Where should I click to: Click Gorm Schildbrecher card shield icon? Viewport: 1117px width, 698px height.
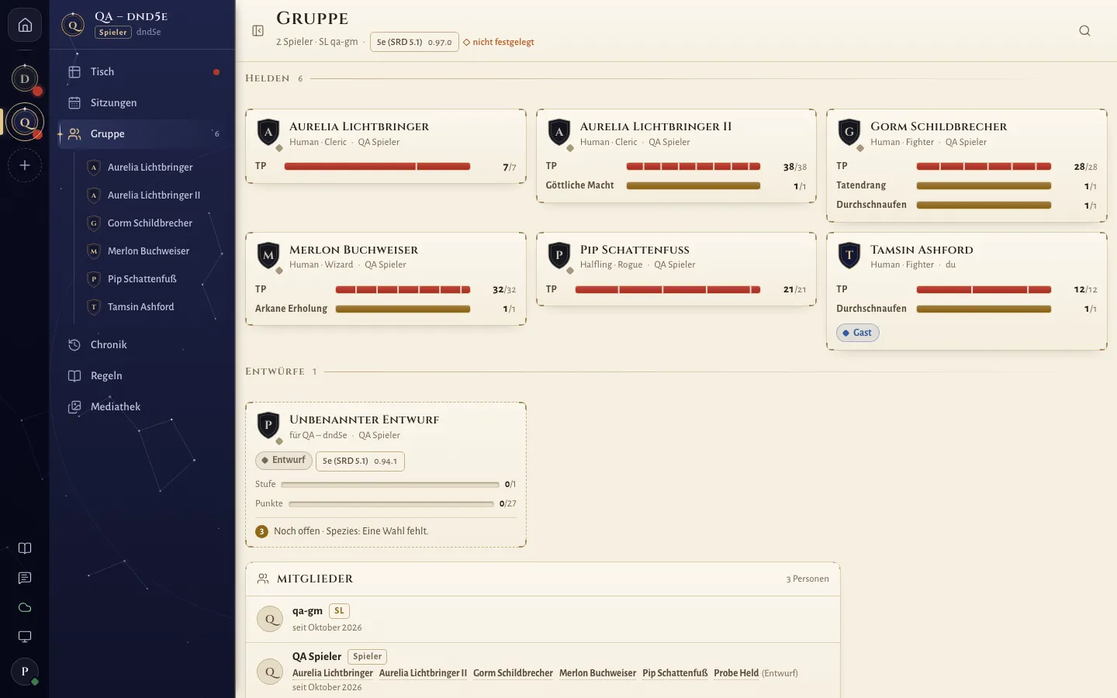click(x=849, y=132)
